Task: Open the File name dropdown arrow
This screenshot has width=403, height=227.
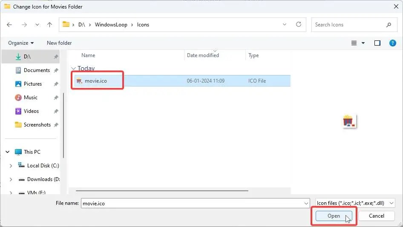Action: tap(306, 203)
